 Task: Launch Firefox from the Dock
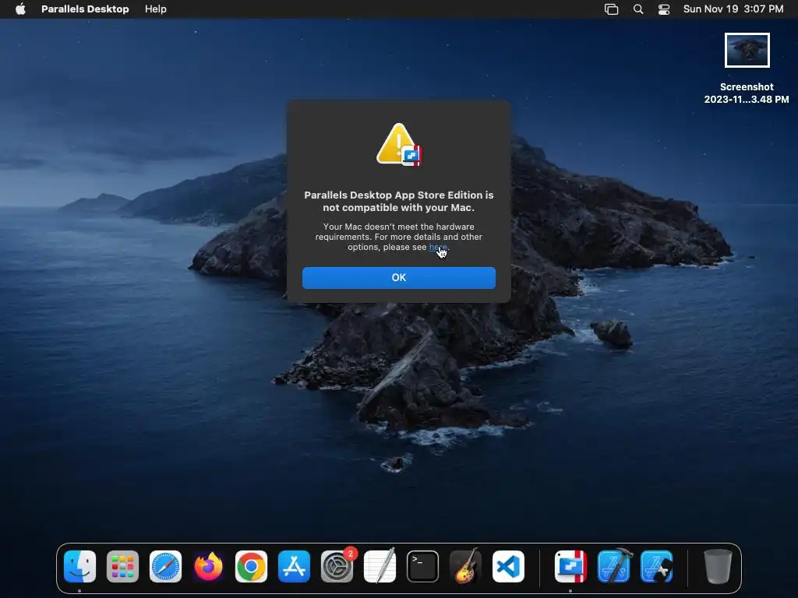(x=208, y=566)
